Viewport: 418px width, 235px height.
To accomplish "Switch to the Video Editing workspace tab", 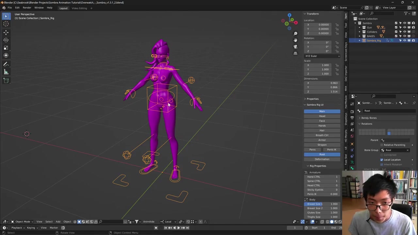I will 79,8.
